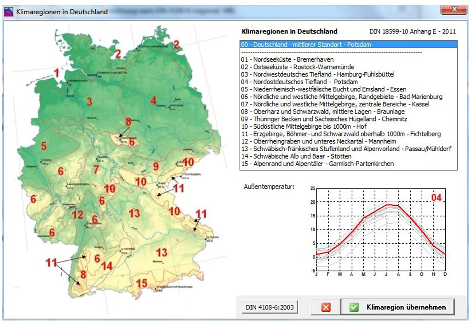Open the DIN 4108-6:2003 button
Screen dimensions: 471x326
coord(269,307)
